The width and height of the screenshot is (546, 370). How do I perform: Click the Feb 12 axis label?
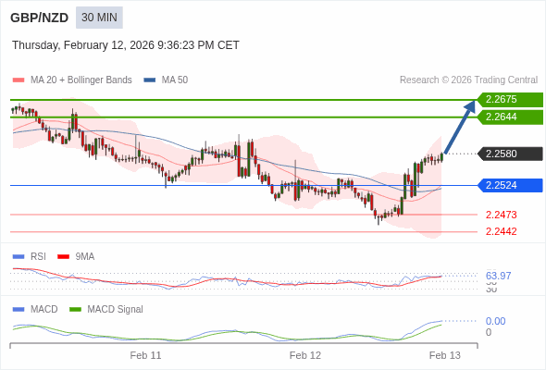[305, 355]
